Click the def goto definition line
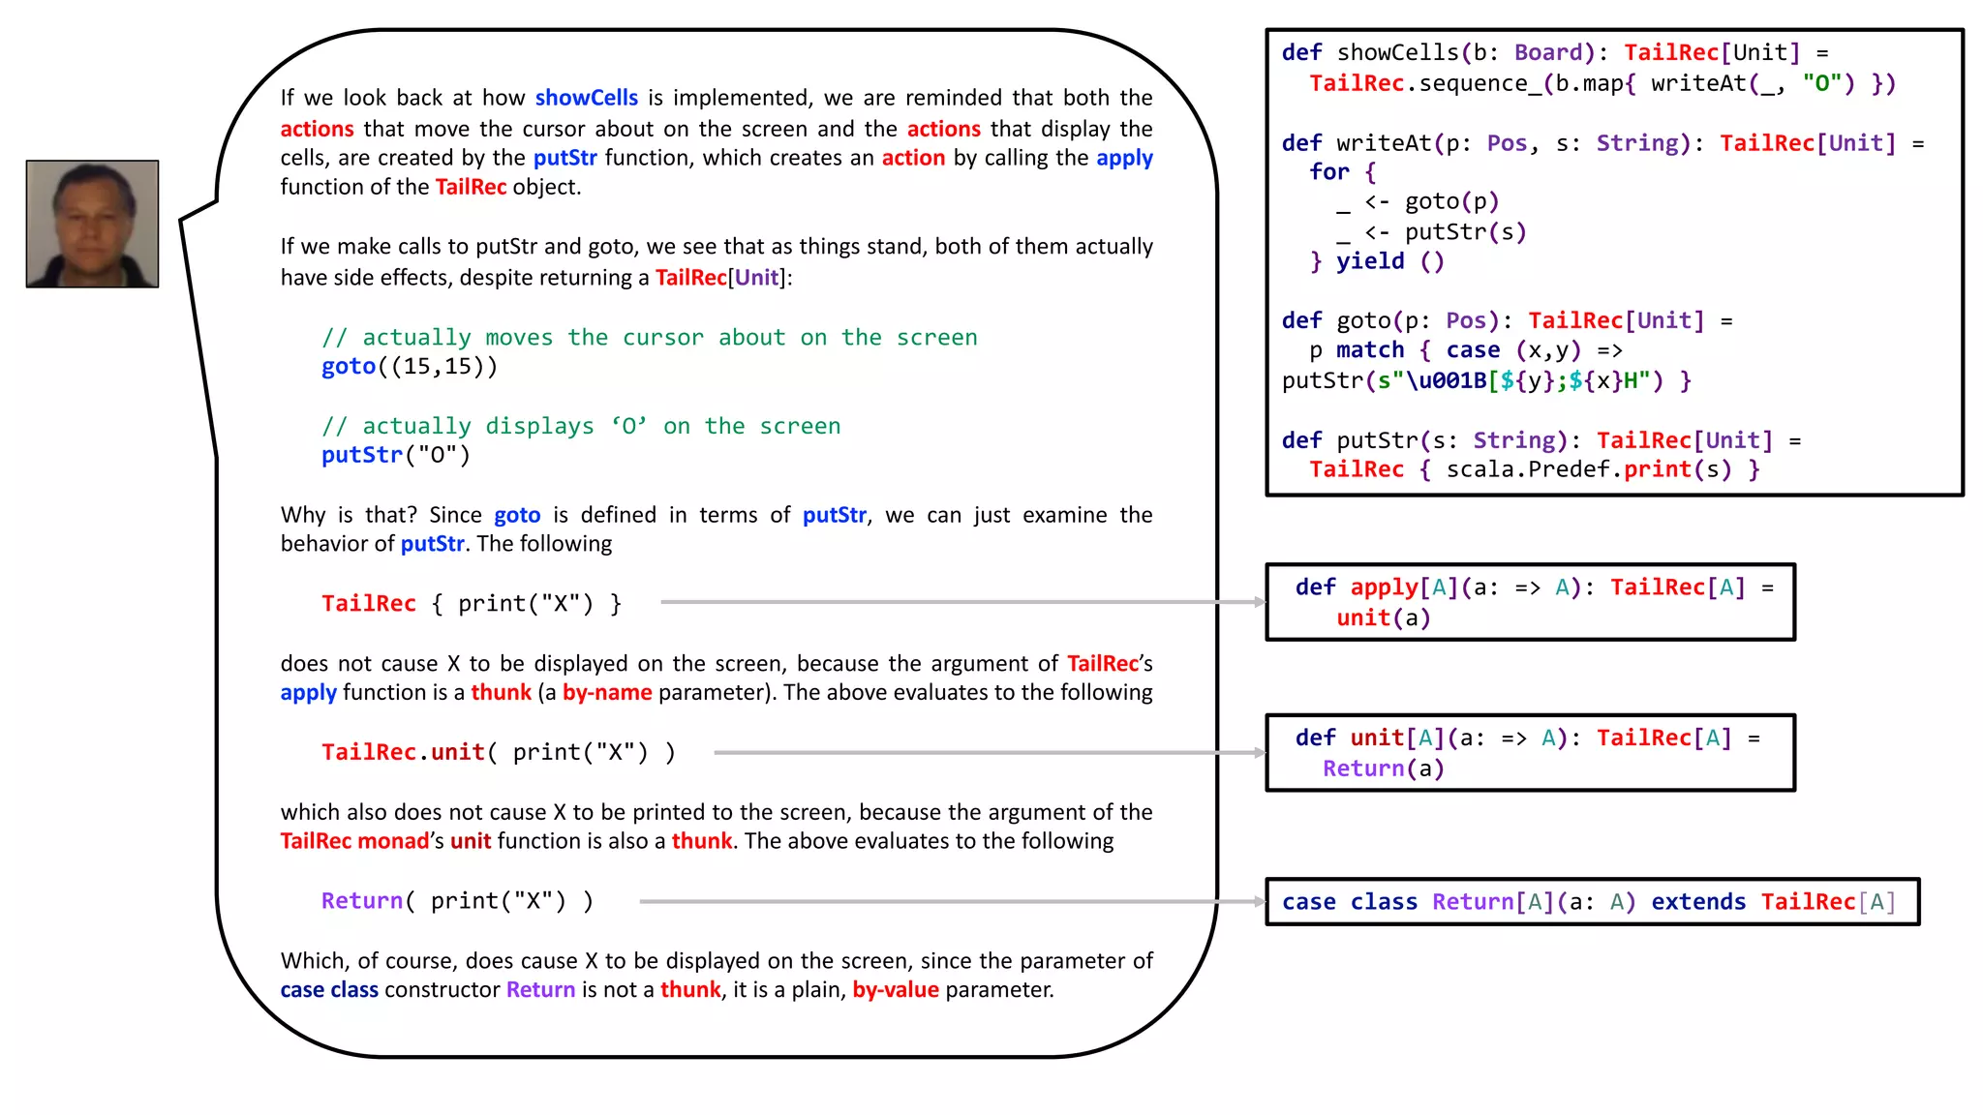 1506,320
